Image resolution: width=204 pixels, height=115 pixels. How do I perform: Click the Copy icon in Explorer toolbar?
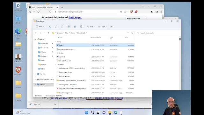(56, 27)
